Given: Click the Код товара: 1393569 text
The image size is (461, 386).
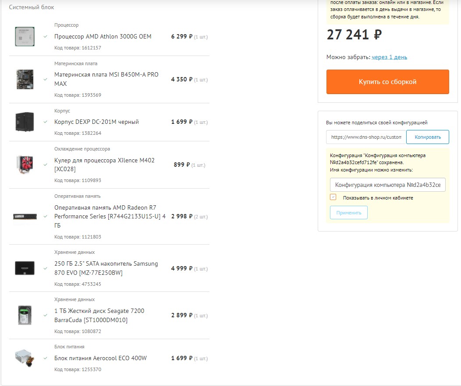Looking at the screenshot, I should coord(78,95).
